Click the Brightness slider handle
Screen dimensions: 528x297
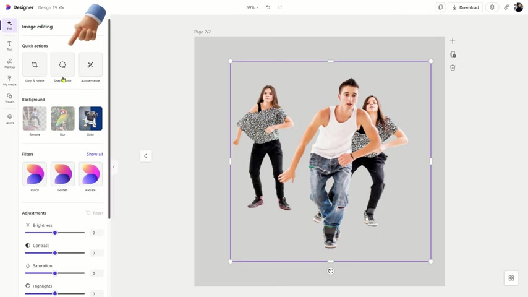(x=55, y=233)
